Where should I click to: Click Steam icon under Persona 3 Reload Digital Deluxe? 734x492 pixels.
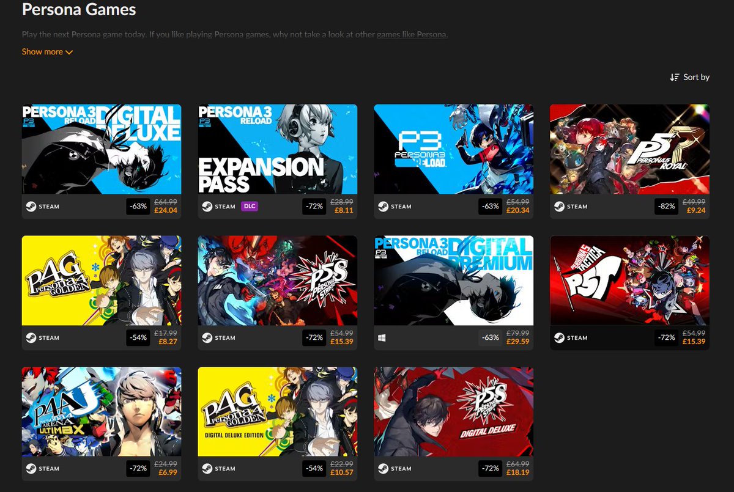pyautogui.click(x=31, y=207)
